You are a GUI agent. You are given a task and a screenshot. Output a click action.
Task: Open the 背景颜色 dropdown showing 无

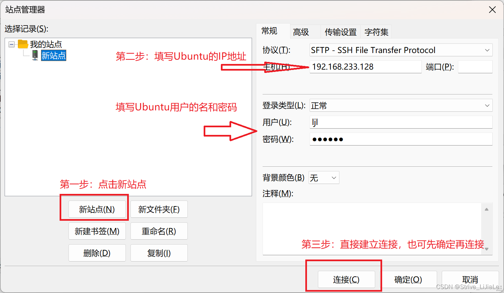[324, 178]
